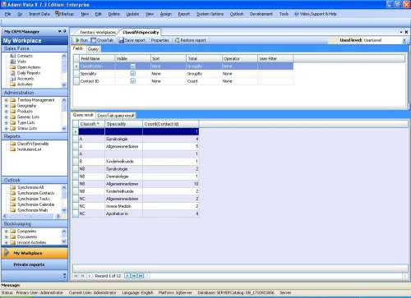Open the System Options menu
The image size is (411, 298).
tap(210, 14)
